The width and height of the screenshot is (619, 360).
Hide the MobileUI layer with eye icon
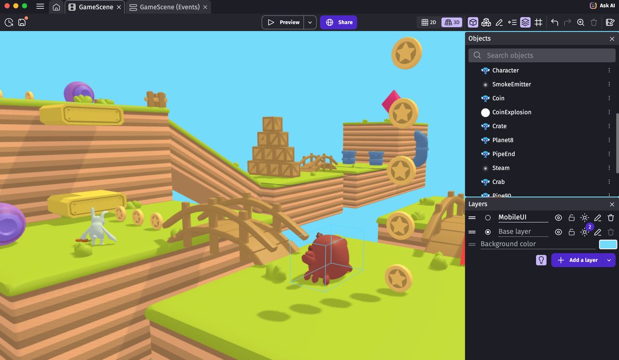pyautogui.click(x=559, y=218)
